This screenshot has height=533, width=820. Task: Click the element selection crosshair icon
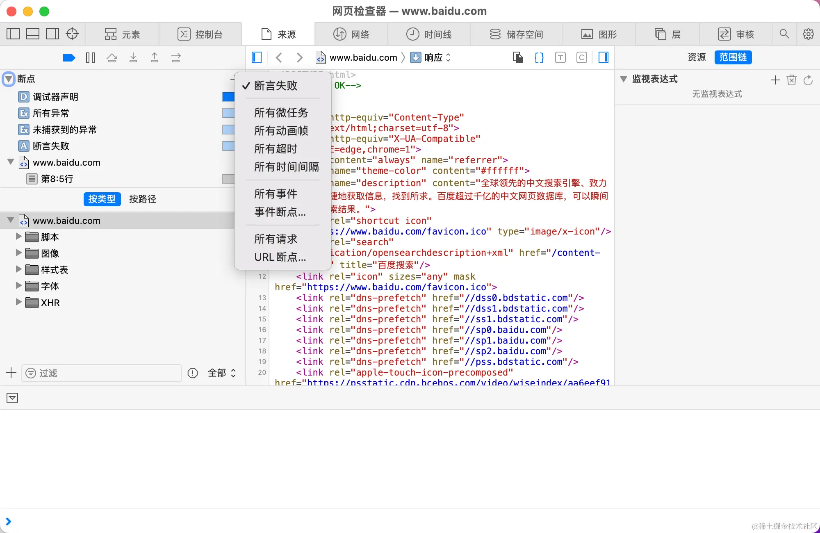[72, 34]
